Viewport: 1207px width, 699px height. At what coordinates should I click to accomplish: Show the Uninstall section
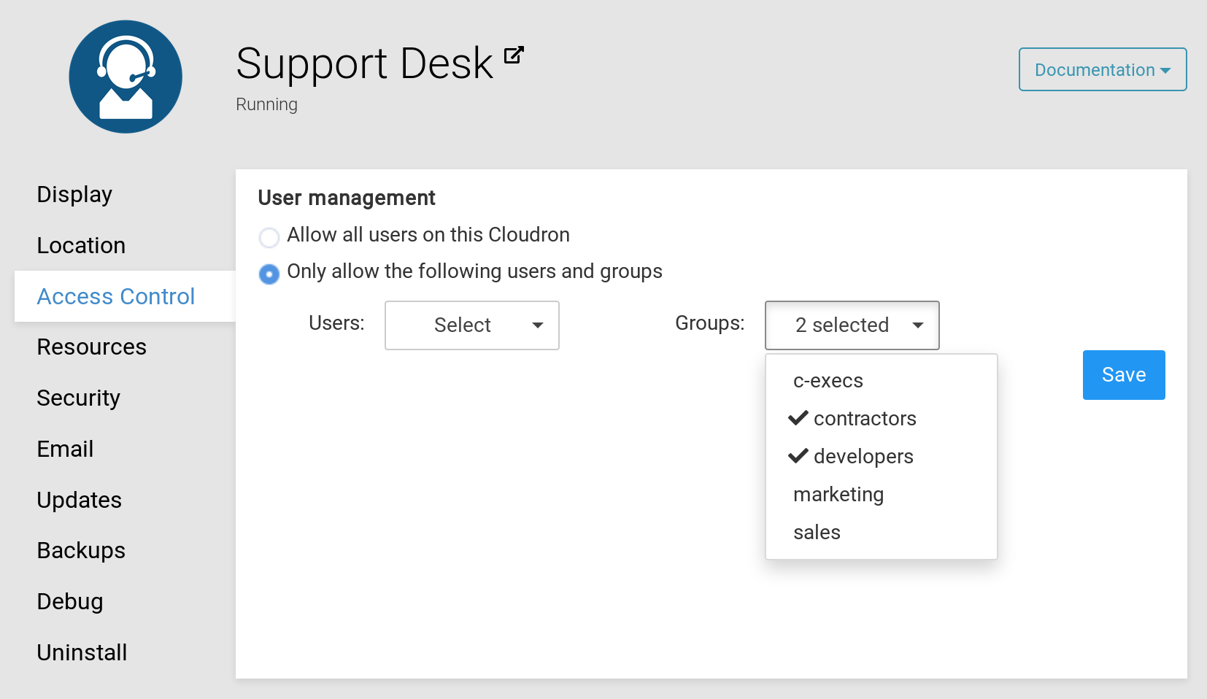82,652
